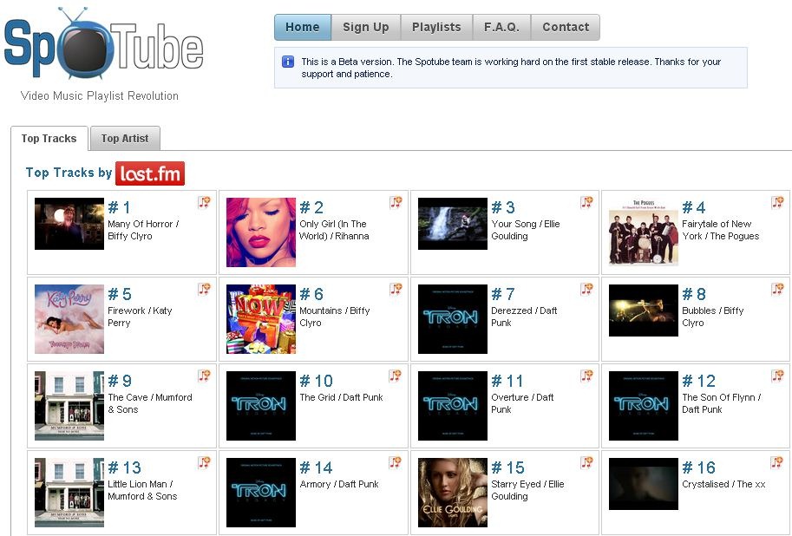Click the Katy Perry album cover thumbnail
The height and width of the screenshot is (536, 792).
69,319
